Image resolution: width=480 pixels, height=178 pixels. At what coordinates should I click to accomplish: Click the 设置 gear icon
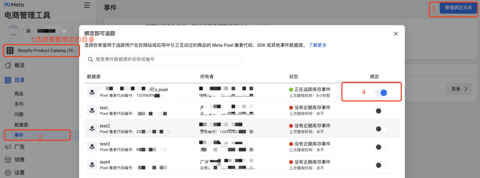[8, 173]
